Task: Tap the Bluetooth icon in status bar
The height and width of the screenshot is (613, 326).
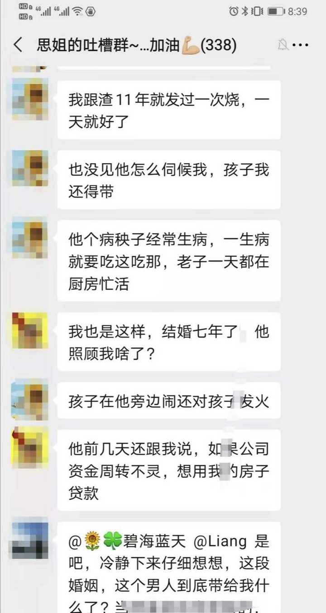Action: pos(245,11)
